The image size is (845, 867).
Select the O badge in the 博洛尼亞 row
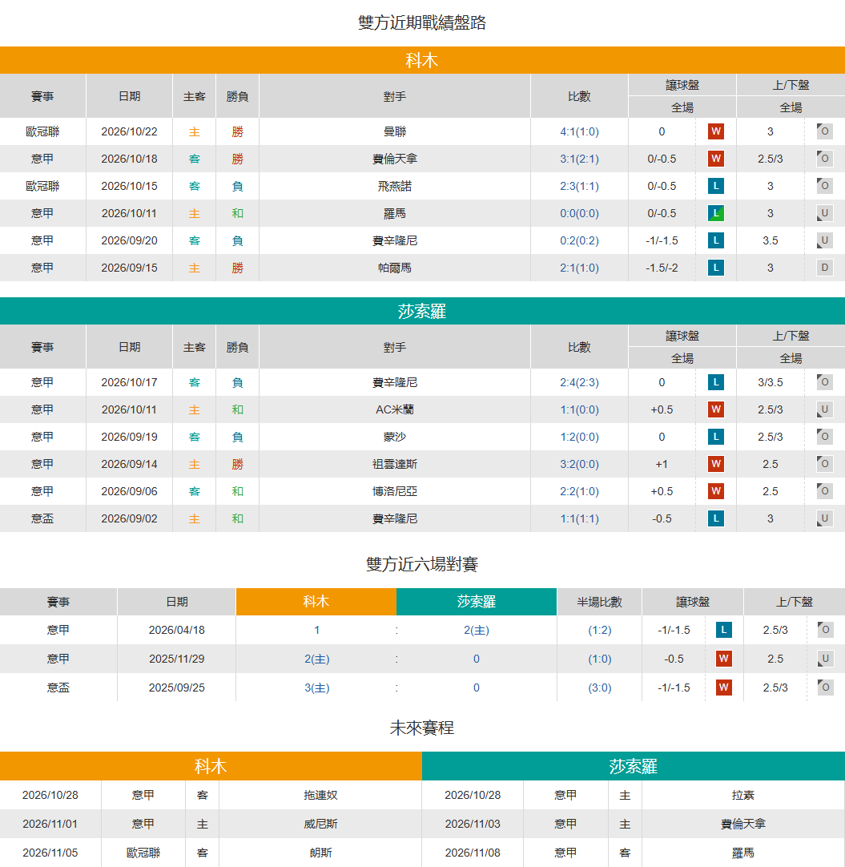click(824, 491)
